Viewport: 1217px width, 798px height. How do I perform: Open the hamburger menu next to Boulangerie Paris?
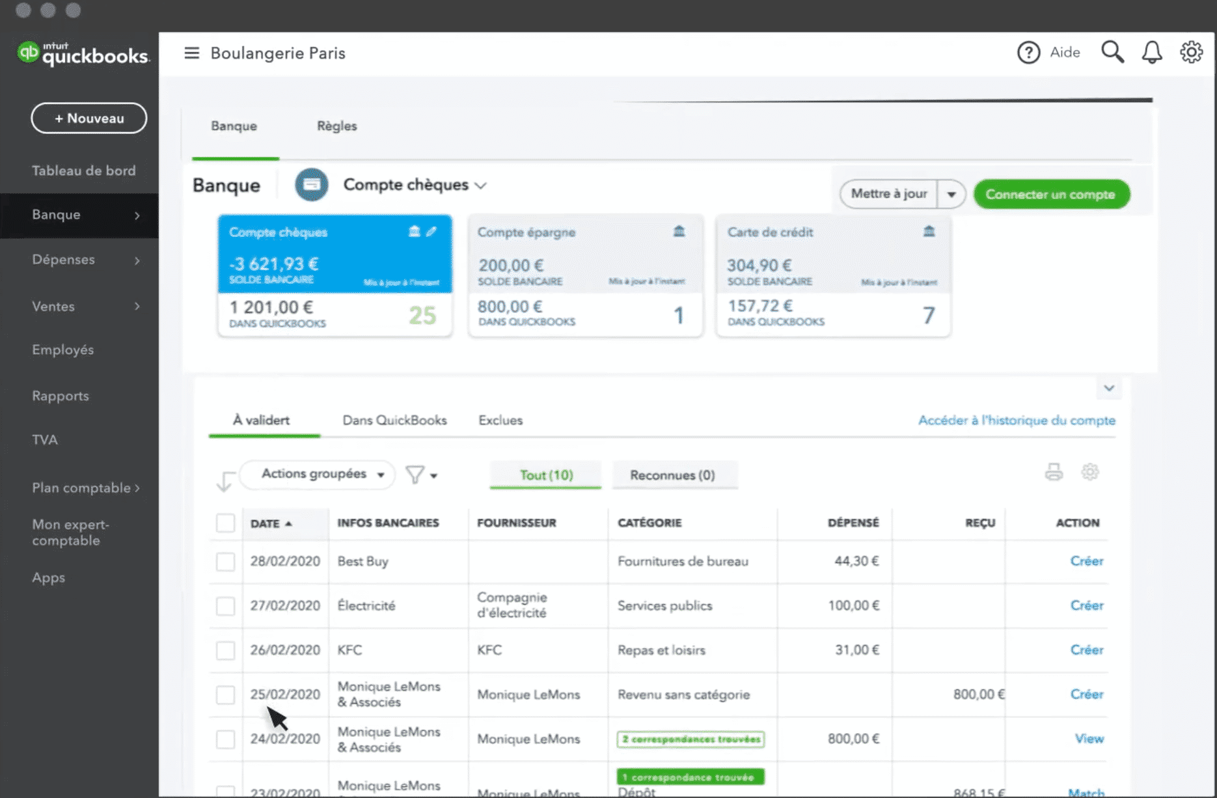(191, 53)
